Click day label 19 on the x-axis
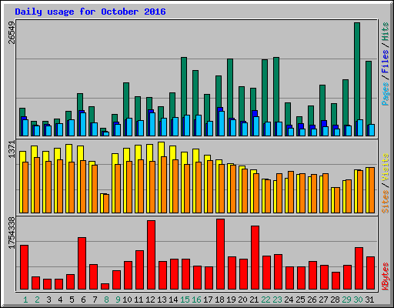Image resolution: width=394 pixels, height=308 pixels. click(231, 300)
